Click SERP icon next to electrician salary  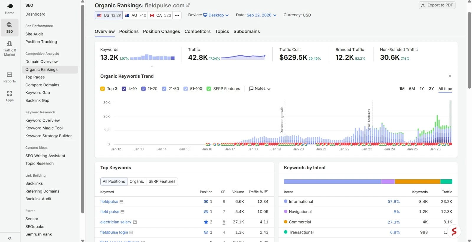tap(135, 222)
